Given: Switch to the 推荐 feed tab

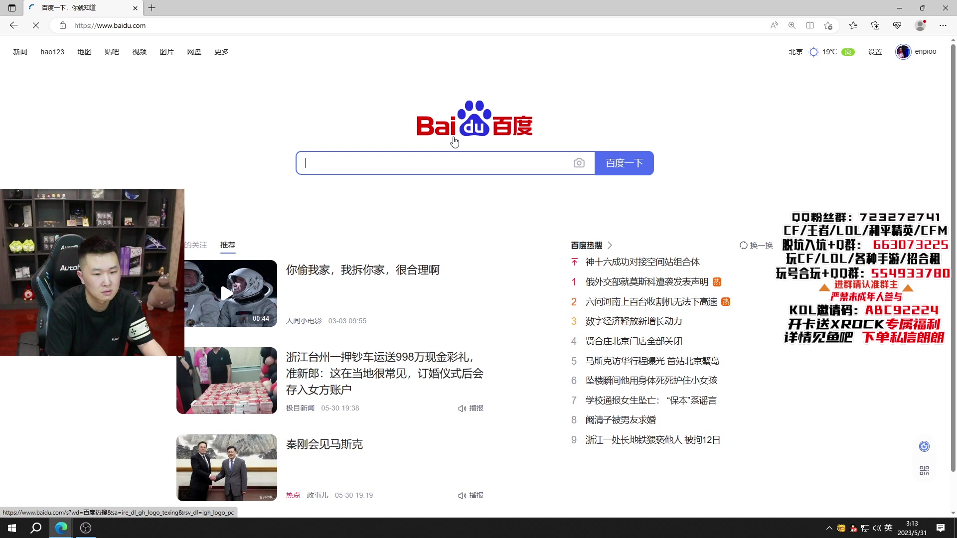Looking at the screenshot, I should [x=228, y=245].
